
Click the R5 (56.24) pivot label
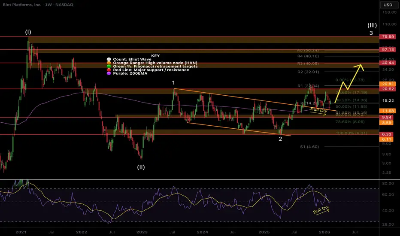[308, 51]
